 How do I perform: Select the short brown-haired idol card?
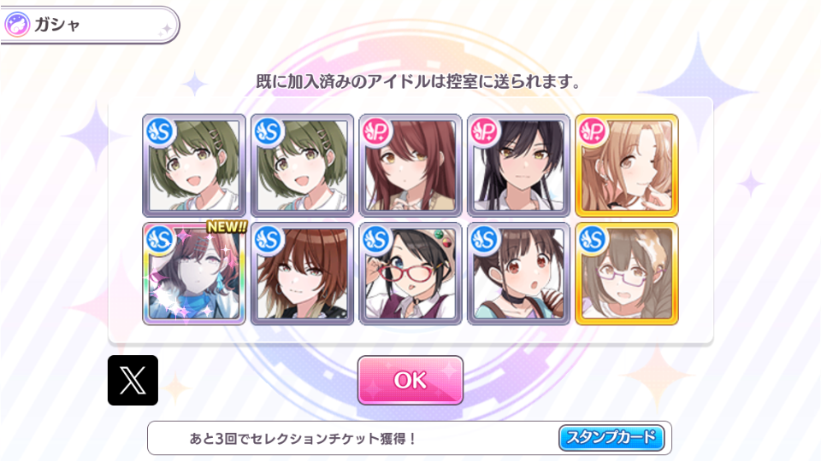tap(302, 273)
